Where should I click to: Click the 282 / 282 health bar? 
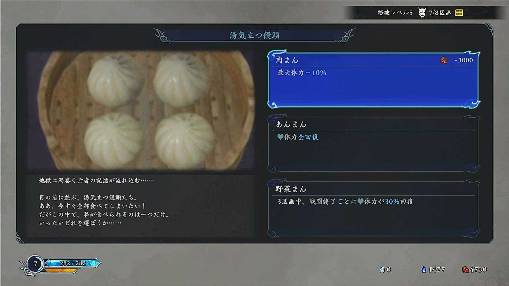[72, 263]
